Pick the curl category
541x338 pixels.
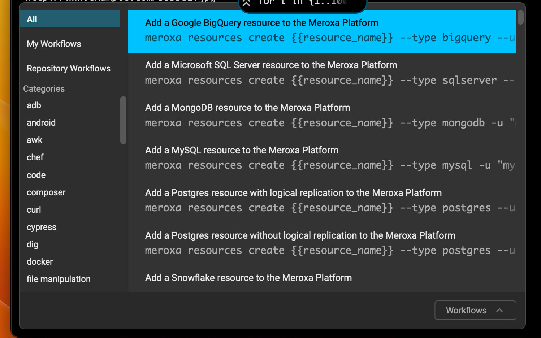click(34, 210)
